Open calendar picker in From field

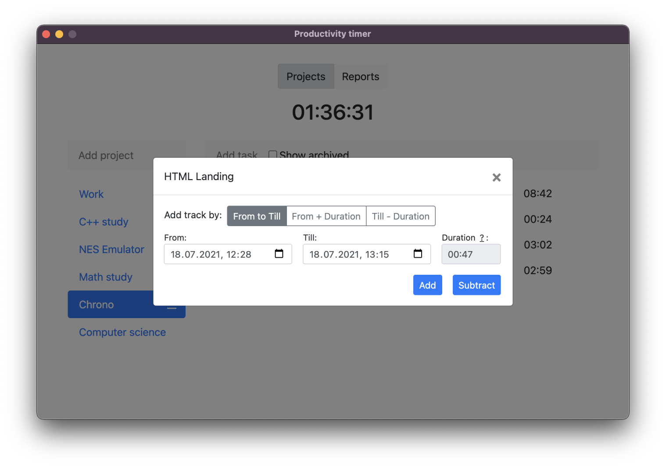(x=279, y=254)
